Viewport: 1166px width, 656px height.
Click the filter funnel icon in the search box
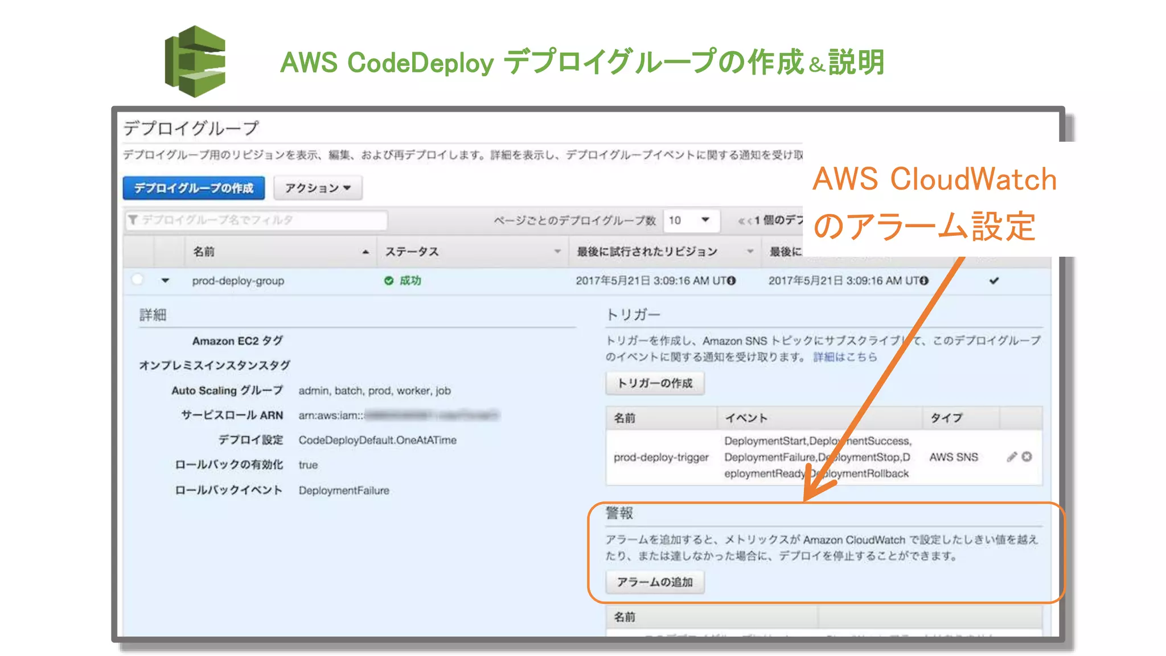[x=133, y=220]
